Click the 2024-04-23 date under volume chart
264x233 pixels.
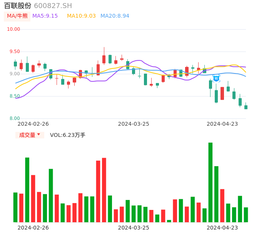pos(222,227)
